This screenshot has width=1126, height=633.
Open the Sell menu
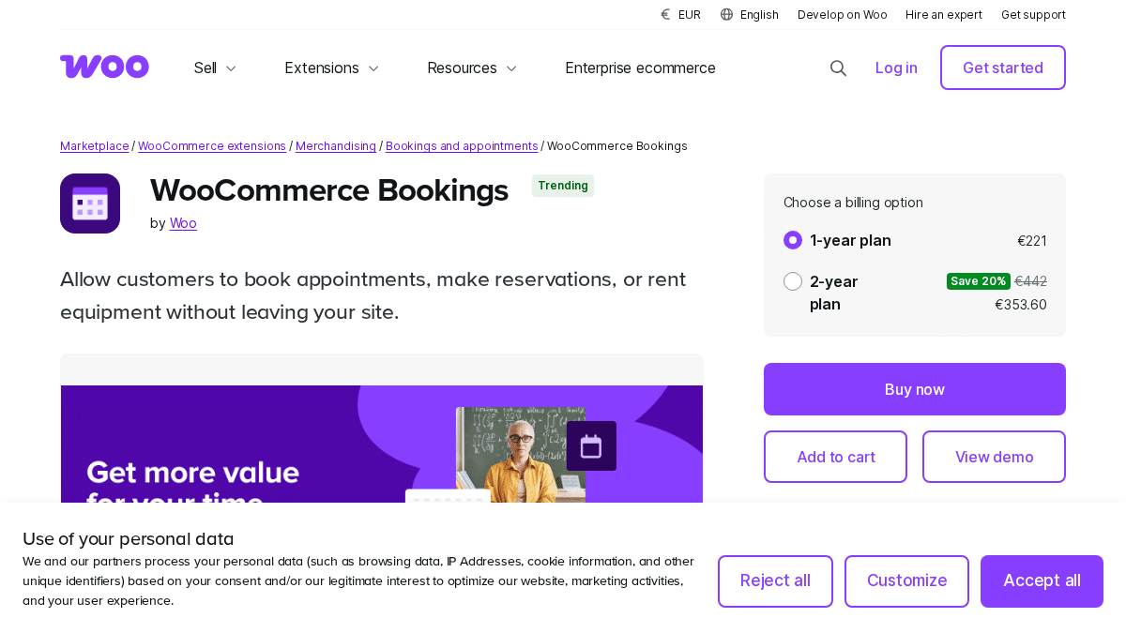click(215, 68)
